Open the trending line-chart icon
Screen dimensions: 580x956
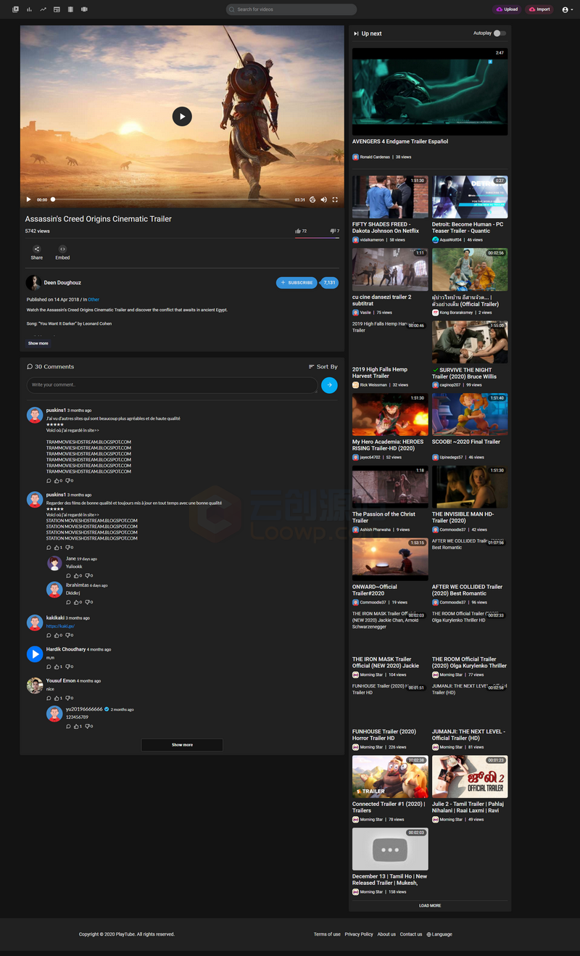(x=43, y=9)
